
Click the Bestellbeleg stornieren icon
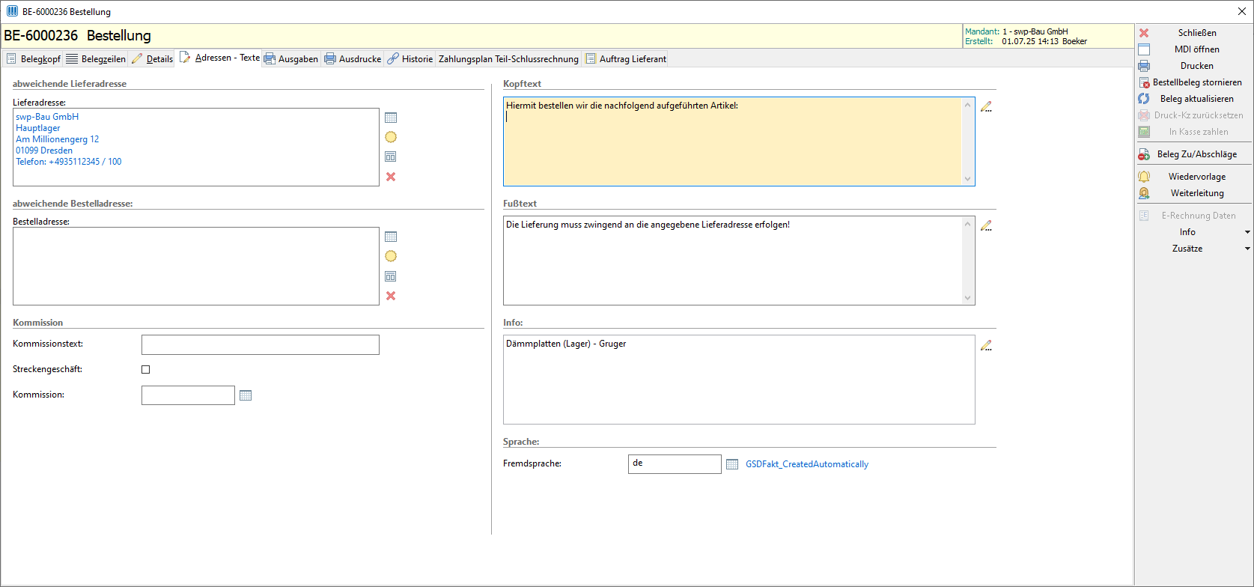click(x=1144, y=82)
